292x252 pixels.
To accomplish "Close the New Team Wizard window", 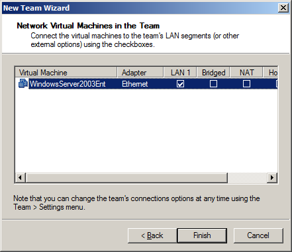I will [x=283, y=8].
